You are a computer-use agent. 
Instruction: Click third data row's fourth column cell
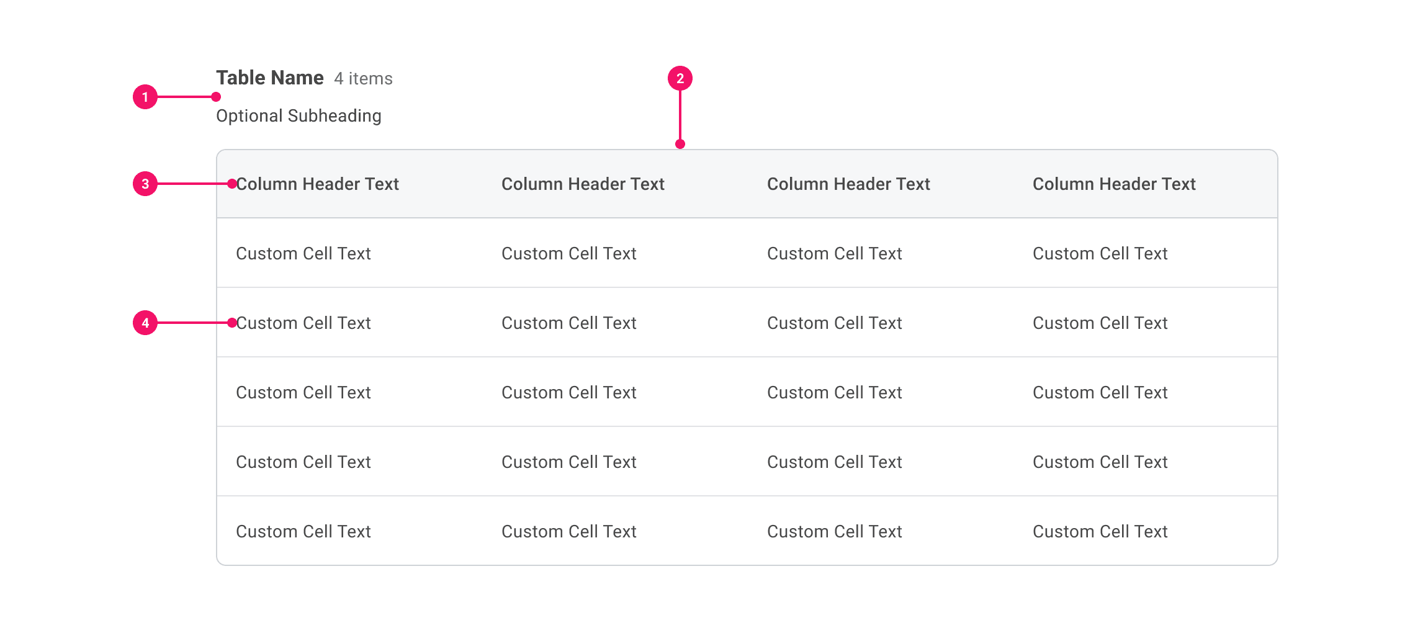click(1100, 393)
